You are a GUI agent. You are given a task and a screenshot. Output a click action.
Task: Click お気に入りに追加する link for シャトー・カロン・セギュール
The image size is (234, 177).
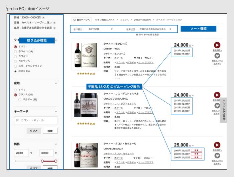coord(217,162)
